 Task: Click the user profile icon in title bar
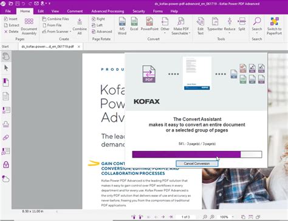(43, 4)
